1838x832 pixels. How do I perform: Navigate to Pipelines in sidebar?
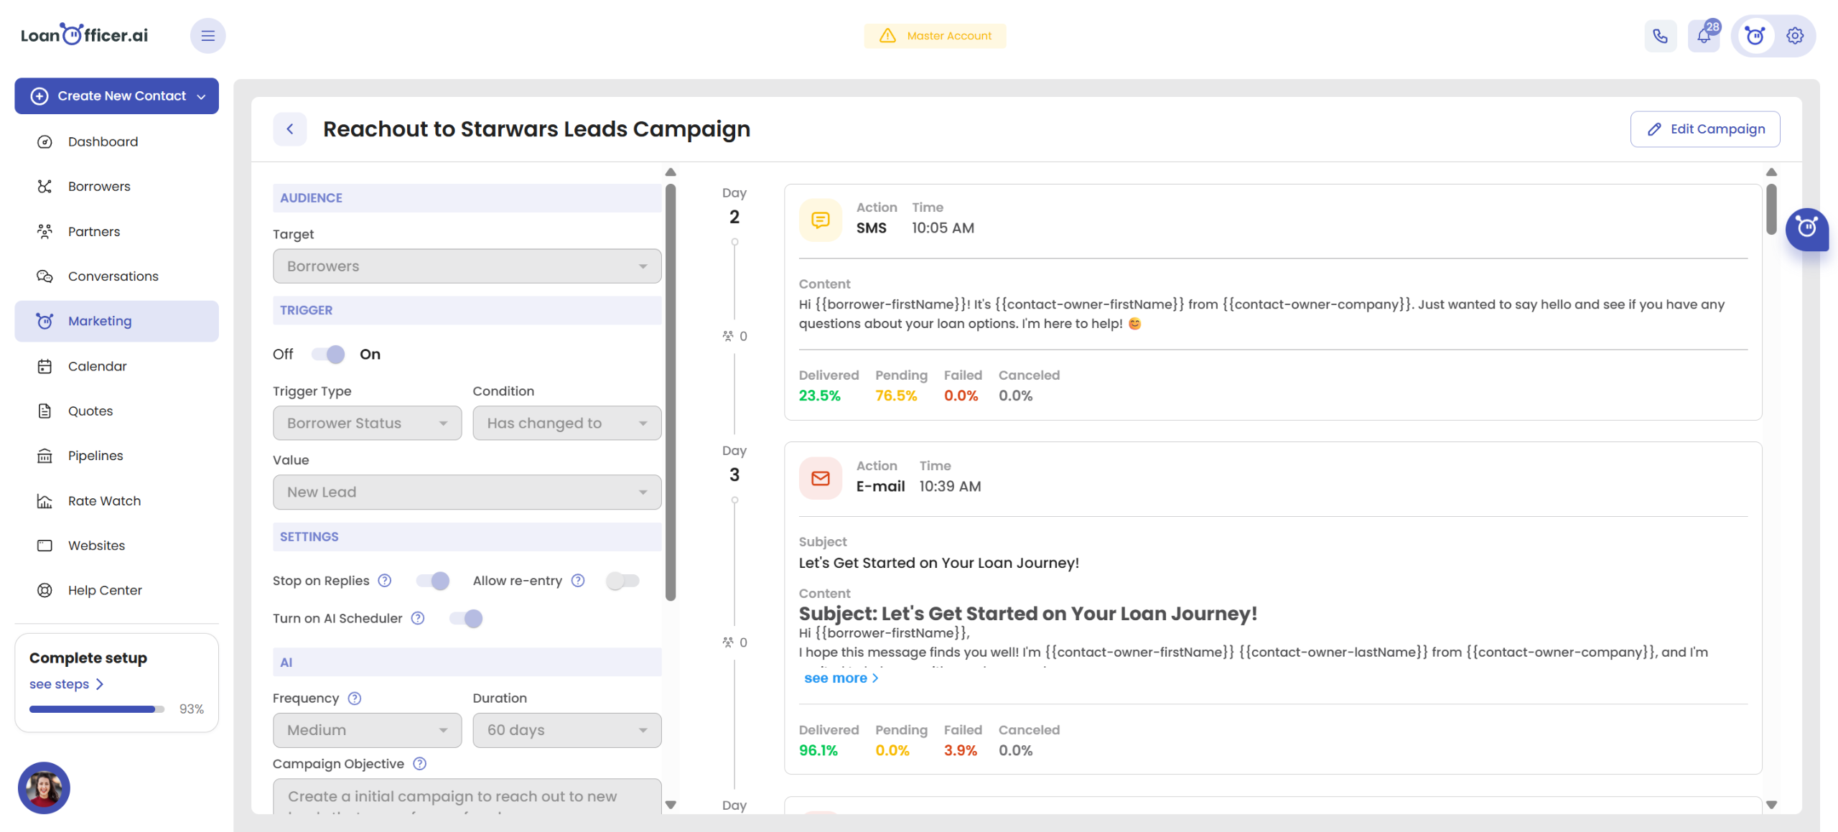(95, 456)
